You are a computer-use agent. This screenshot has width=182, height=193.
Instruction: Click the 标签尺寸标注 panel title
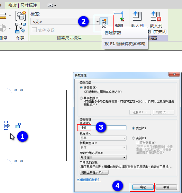[69, 38]
